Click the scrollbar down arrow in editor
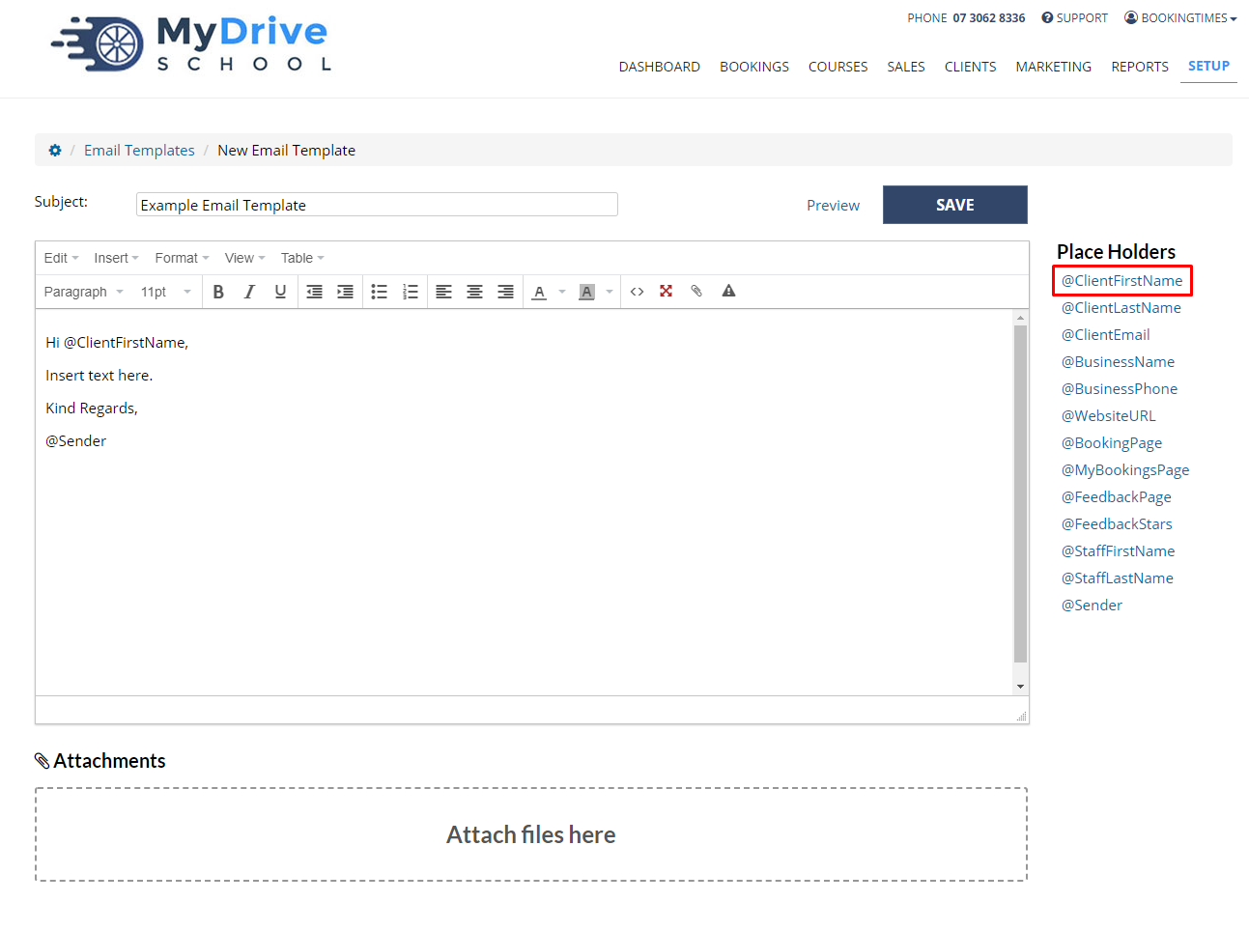This screenshot has width=1249, height=930. [x=1020, y=687]
